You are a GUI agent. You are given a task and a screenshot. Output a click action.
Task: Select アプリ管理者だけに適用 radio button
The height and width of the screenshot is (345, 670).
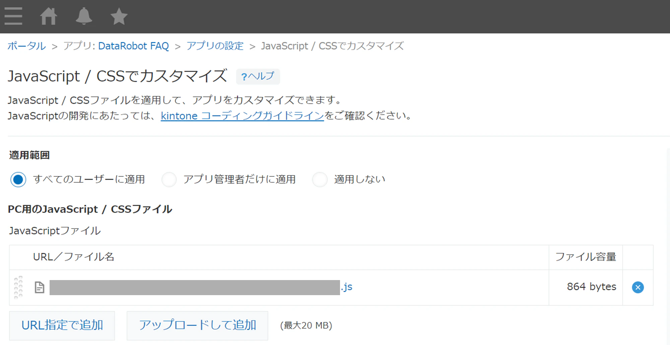pos(169,179)
